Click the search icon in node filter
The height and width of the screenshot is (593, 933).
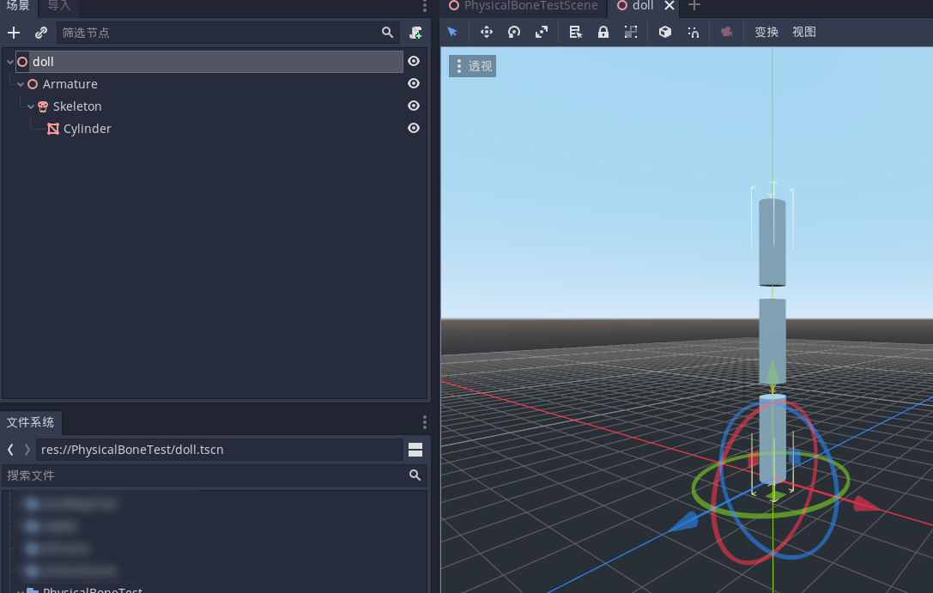tap(387, 33)
